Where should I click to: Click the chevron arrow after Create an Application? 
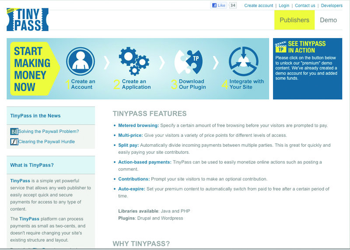point(162,62)
